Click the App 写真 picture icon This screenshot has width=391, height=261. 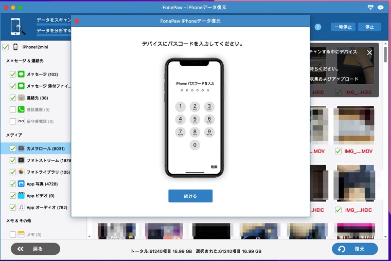[21, 183]
